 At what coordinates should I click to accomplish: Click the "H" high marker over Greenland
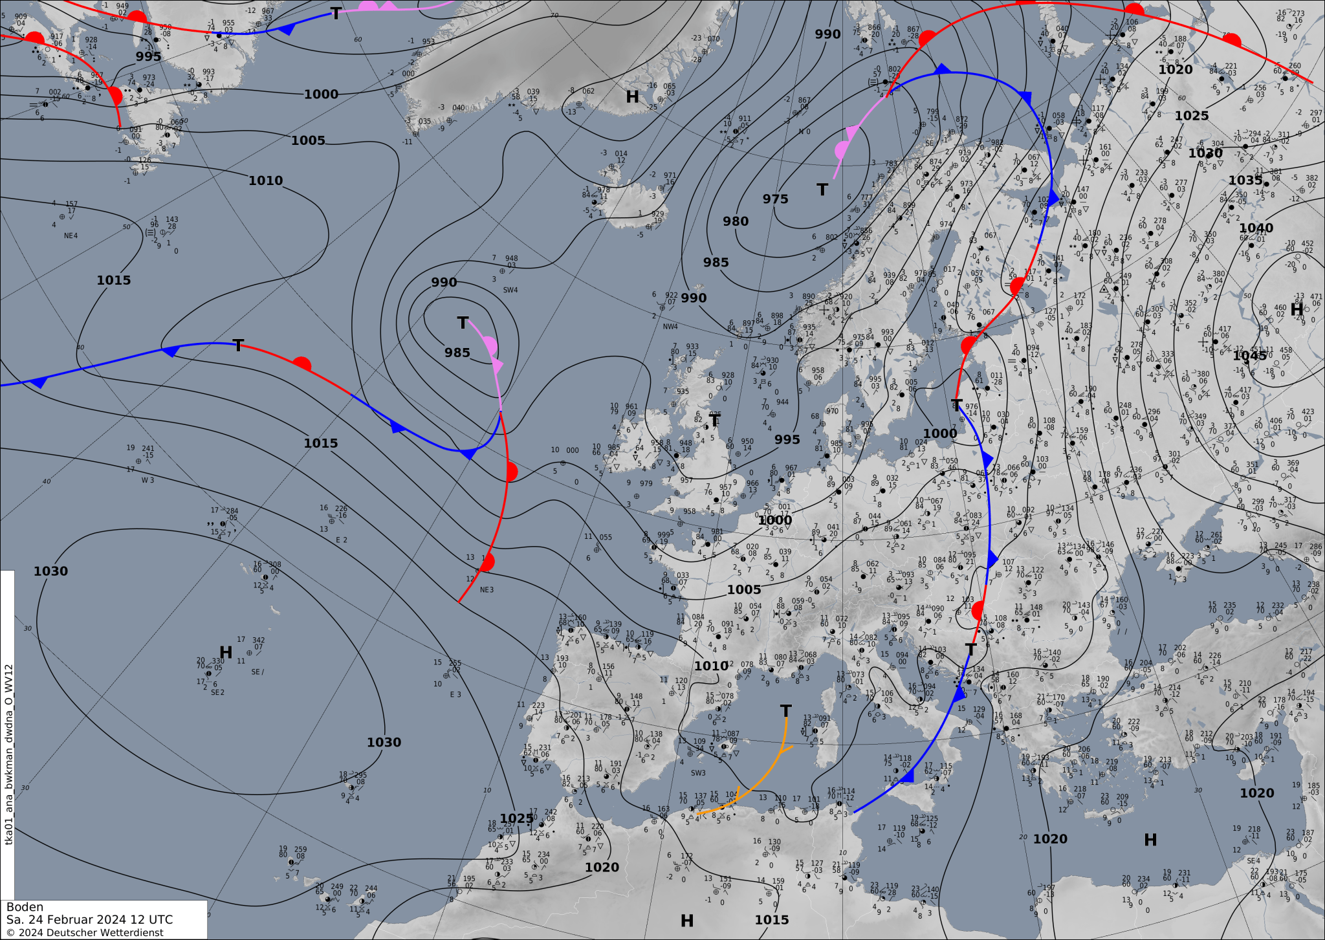pos(632,97)
